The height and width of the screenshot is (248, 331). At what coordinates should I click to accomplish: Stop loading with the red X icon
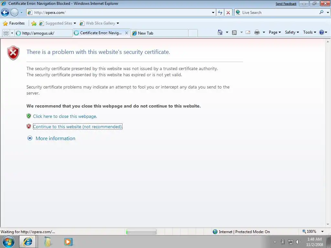pos(228,13)
